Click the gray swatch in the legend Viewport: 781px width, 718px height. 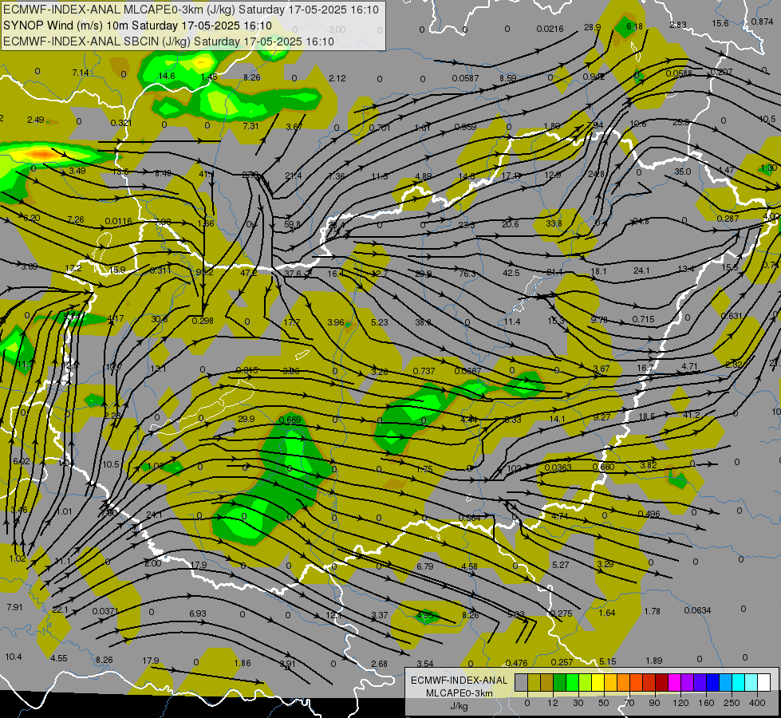(x=522, y=682)
